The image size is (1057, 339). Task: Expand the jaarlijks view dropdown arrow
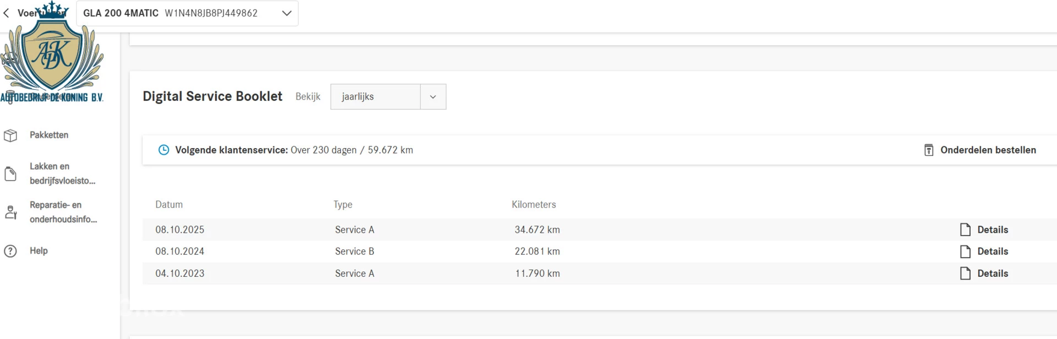(433, 97)
